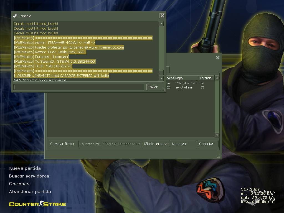Click latency value 65 in the server list
Screen dimensions: 284x213
[x=202, y=87]
